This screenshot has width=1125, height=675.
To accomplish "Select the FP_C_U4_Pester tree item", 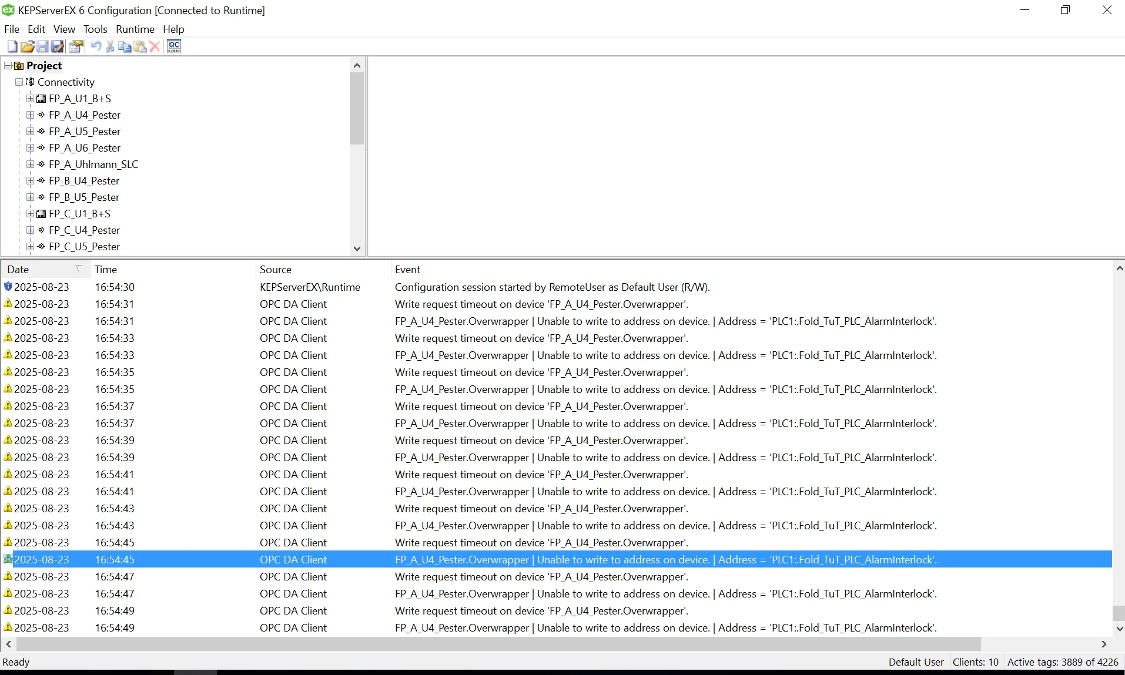I will pos(84,230).
